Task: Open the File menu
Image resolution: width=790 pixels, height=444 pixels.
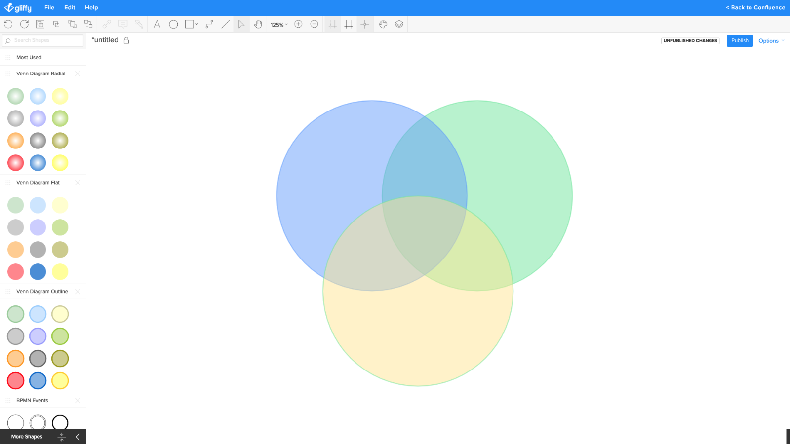Action: click(49, 7)
